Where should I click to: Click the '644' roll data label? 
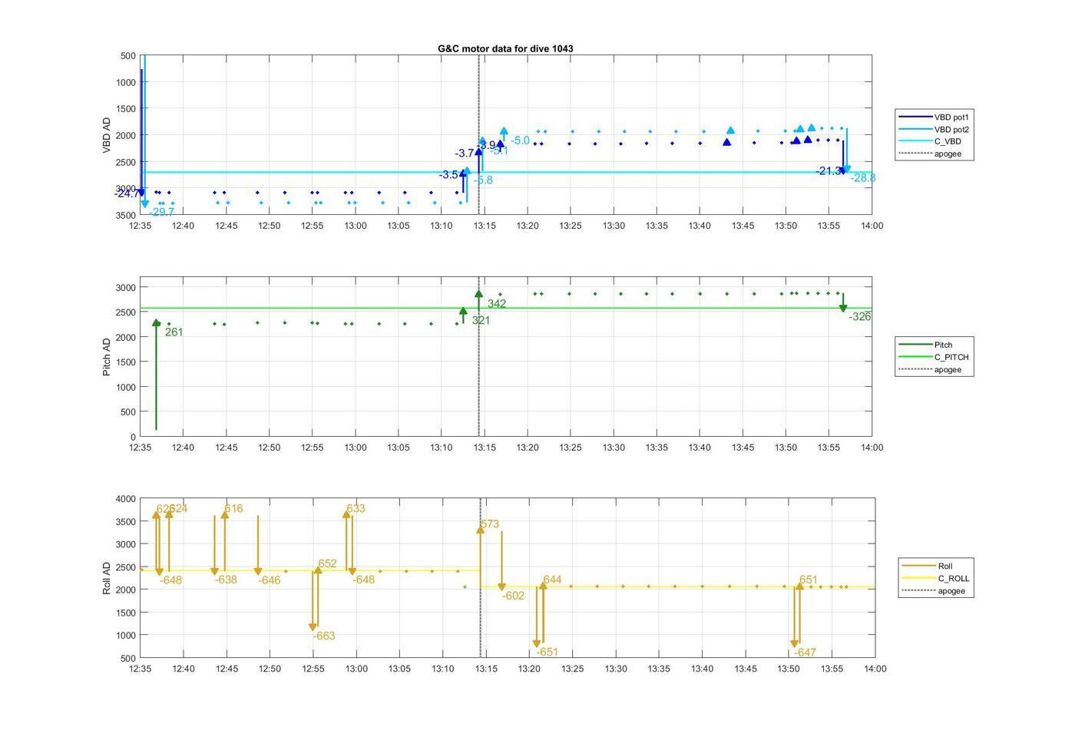click(552, 580)
